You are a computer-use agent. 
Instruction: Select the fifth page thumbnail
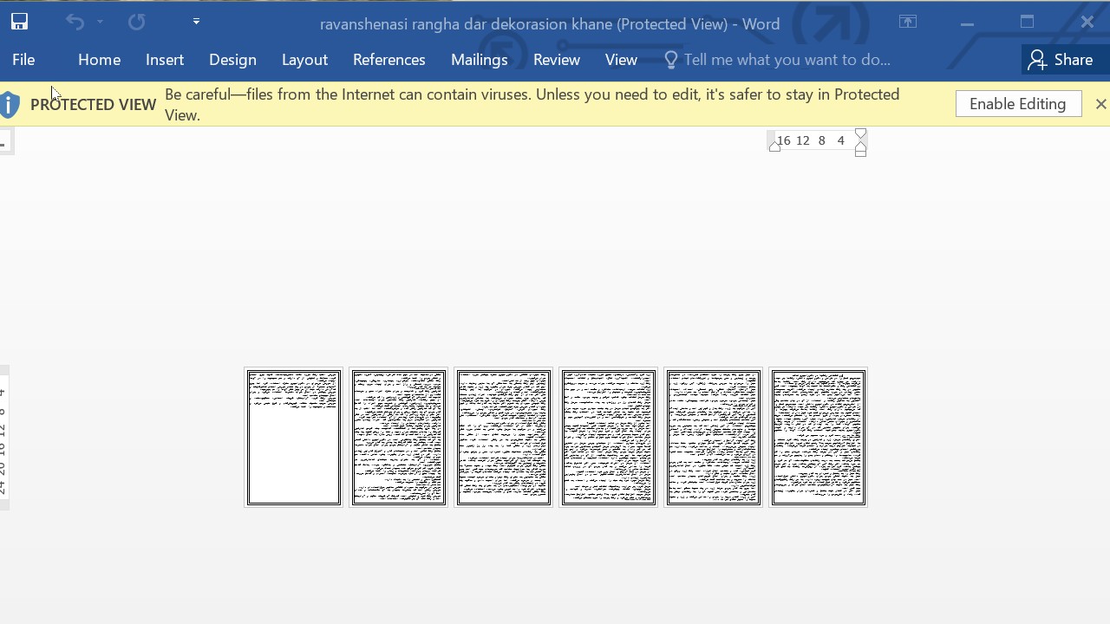[x=713, y=438]
